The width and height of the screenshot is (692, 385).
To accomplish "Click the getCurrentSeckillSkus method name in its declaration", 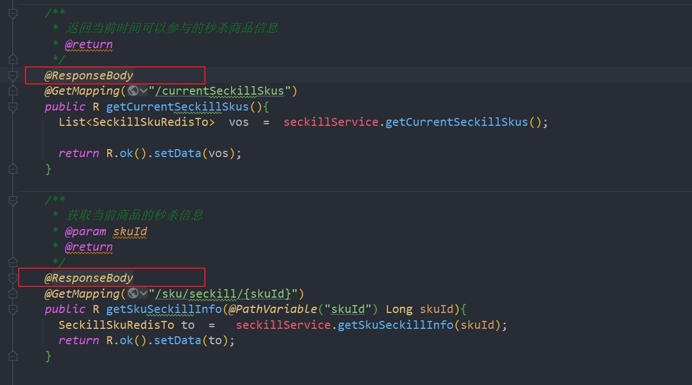I will [178, 107].
